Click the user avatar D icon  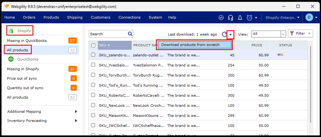(x=309, y=18)
